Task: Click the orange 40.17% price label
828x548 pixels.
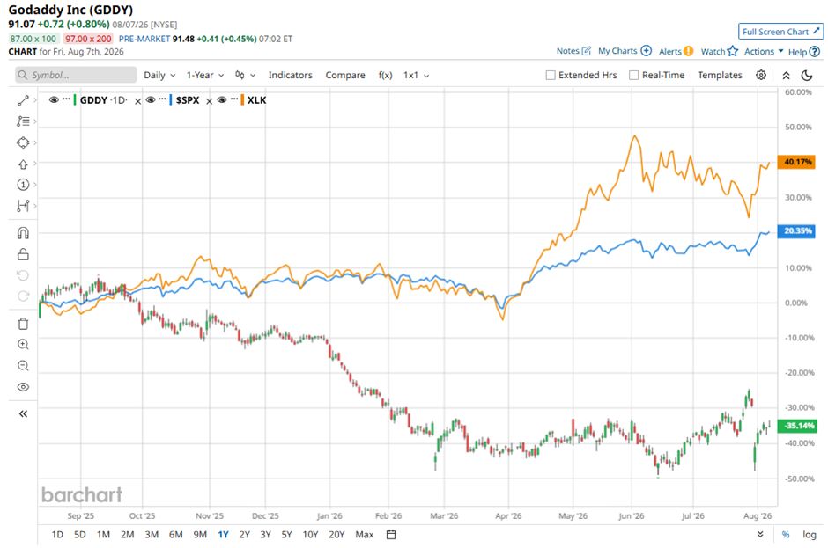Action: 797,162
